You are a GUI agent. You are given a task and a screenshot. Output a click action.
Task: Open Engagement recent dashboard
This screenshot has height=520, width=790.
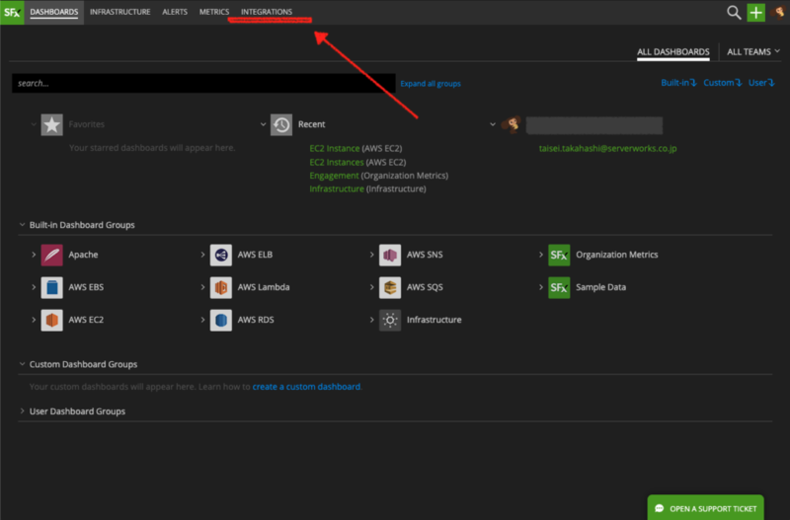(334, 176)
